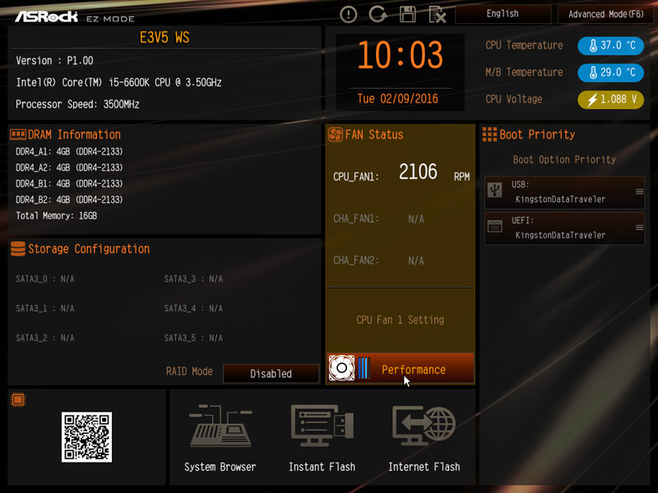Image resolution: width=658 pixels, height=493 pixels.
Task: Click the UEFI: KingstonDataTraveler drag handle
Action: coord(640,228)
